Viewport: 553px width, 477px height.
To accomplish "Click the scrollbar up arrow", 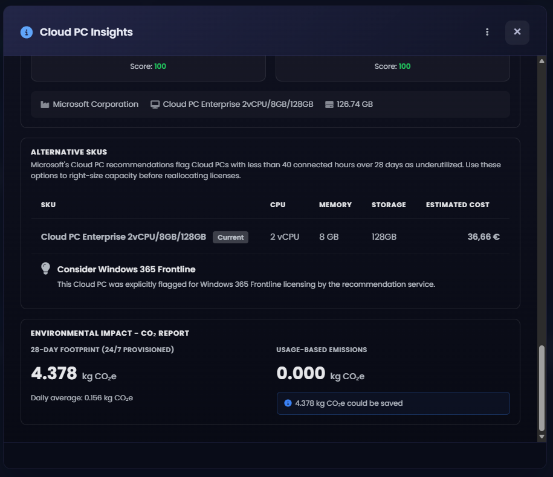I will click(x=542, y=62).
